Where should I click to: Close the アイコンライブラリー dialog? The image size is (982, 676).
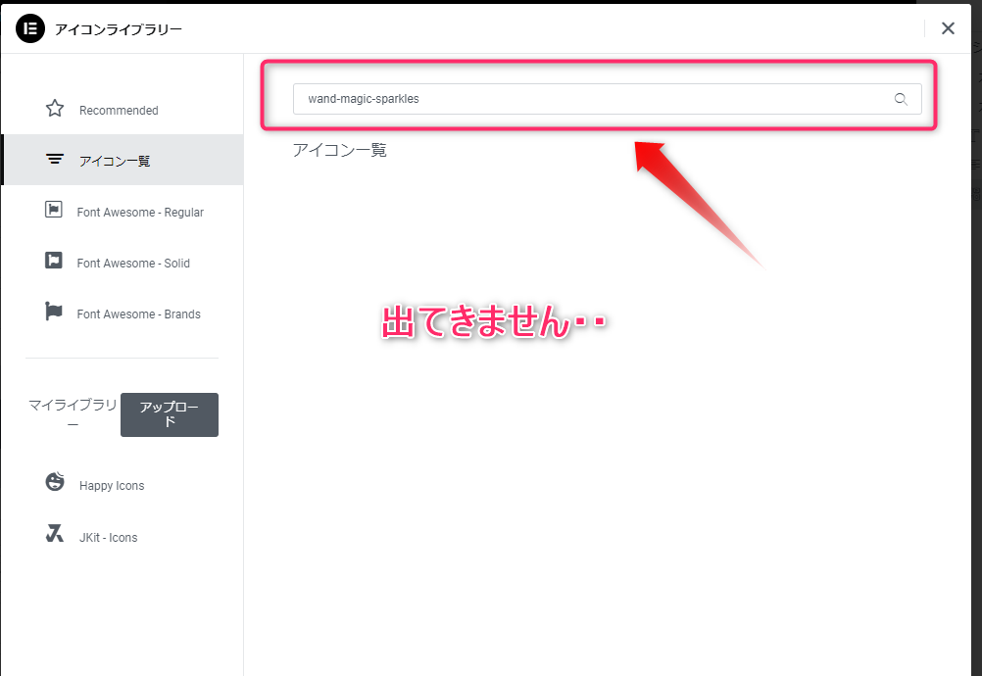coord(948,28)
